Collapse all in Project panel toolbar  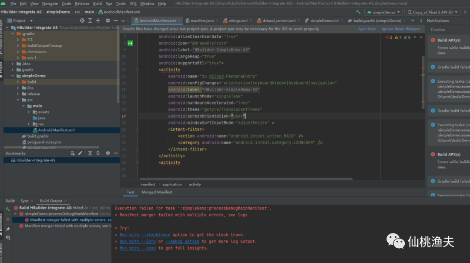98,21
